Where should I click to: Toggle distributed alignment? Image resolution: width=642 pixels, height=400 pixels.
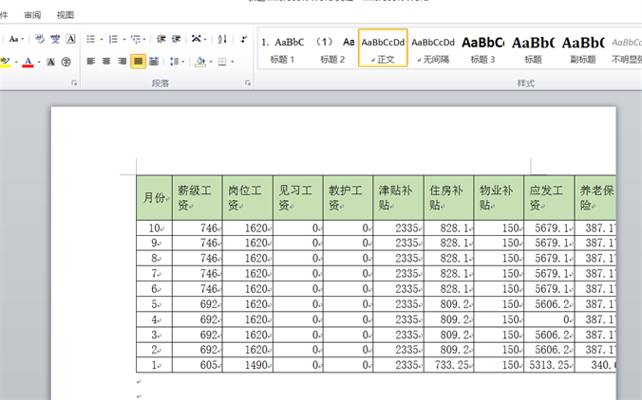point(154,62)
